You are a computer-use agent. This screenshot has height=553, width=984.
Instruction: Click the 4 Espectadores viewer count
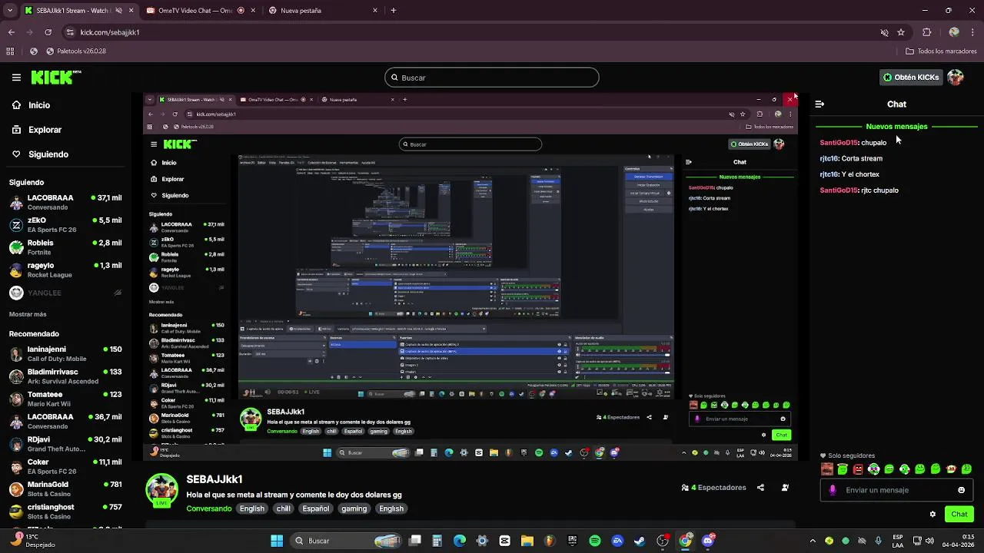pos(714,488)
